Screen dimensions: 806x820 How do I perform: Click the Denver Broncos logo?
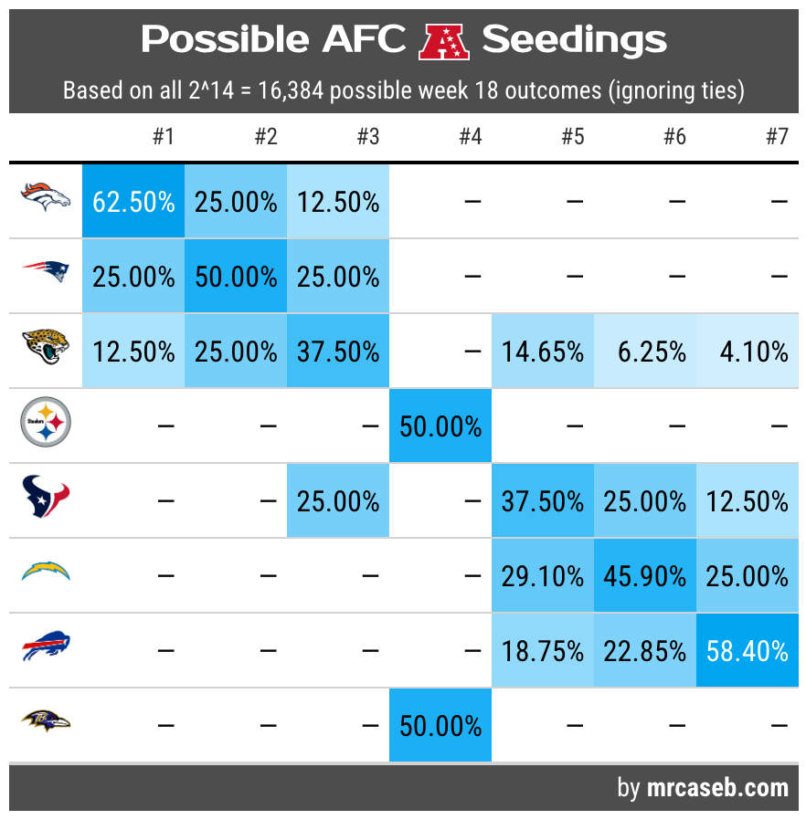click(46, 201)
